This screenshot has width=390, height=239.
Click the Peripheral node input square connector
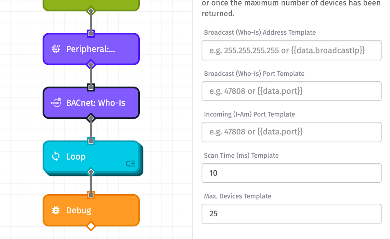[91, 33]
